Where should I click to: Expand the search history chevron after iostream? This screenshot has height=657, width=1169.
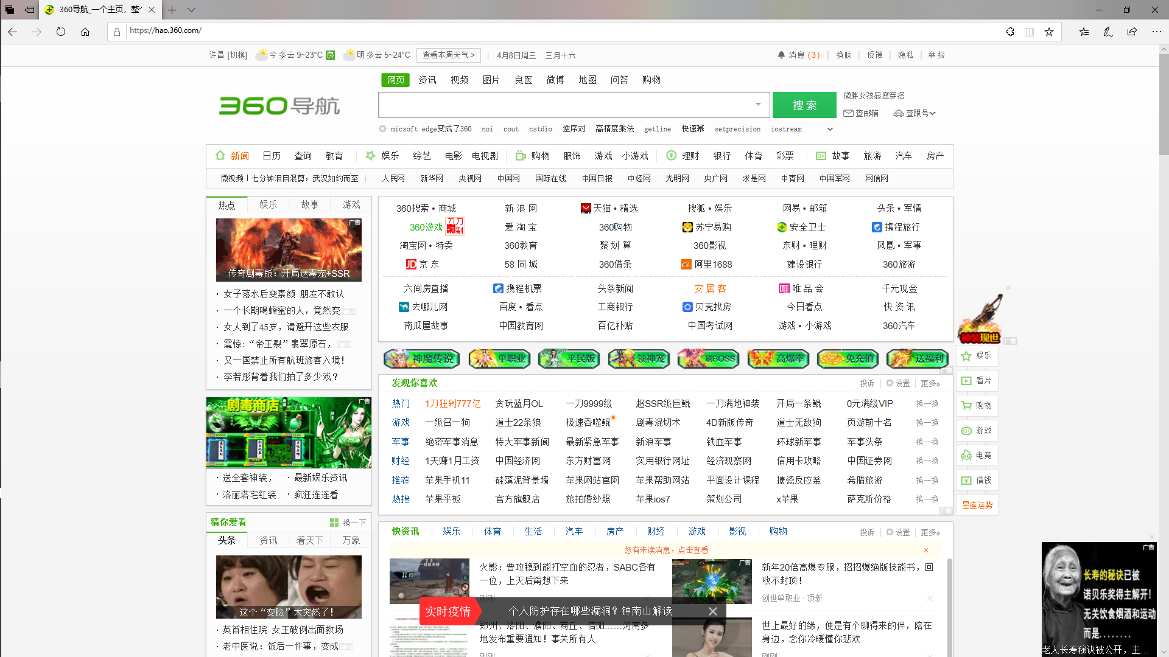pyautogui.click(x=829, y=129)
